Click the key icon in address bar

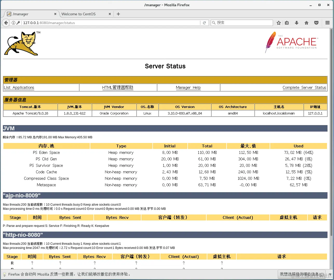pyautogui.click(x=18, y=23)
